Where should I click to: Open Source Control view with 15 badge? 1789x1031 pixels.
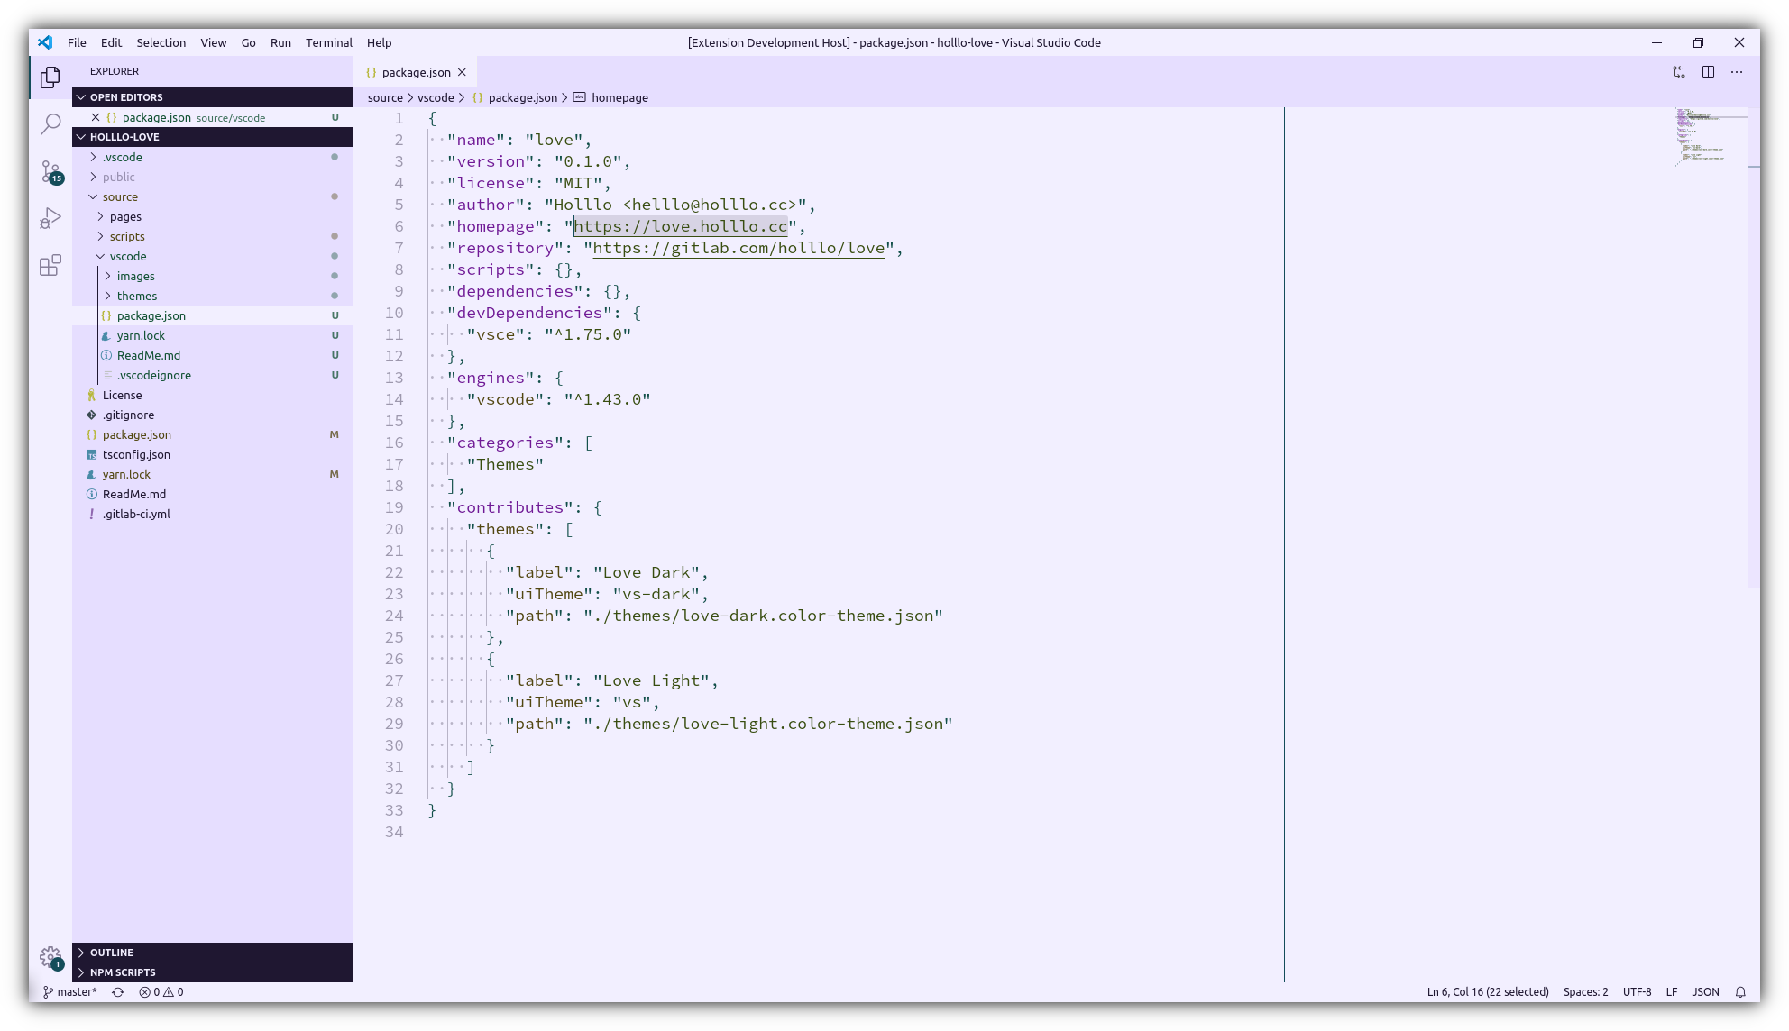click(x=50, y=171)
